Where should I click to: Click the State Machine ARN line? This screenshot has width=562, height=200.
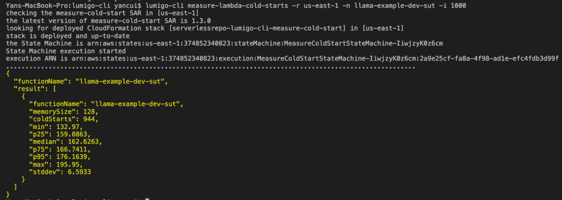click(224, 44)
